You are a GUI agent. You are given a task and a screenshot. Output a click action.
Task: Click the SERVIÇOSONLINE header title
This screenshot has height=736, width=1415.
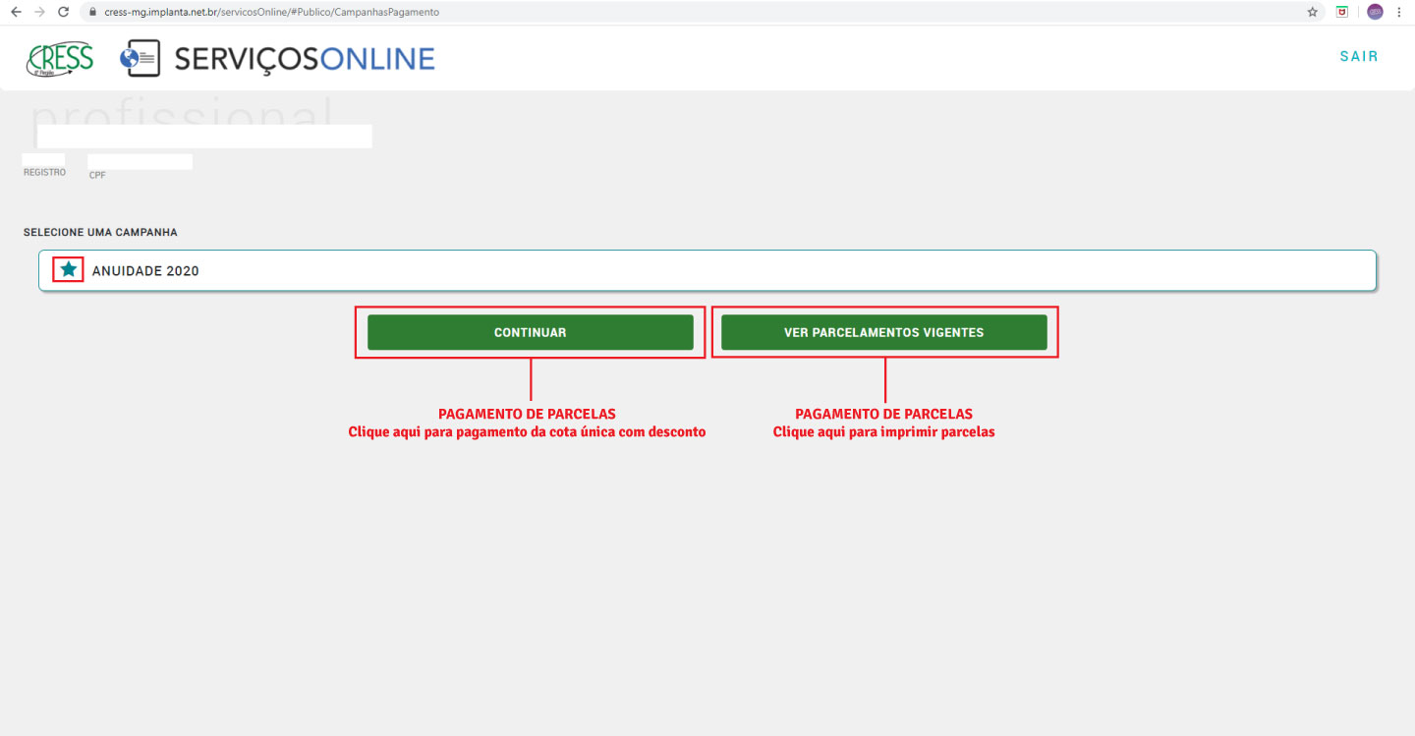(x=305, y=59)
